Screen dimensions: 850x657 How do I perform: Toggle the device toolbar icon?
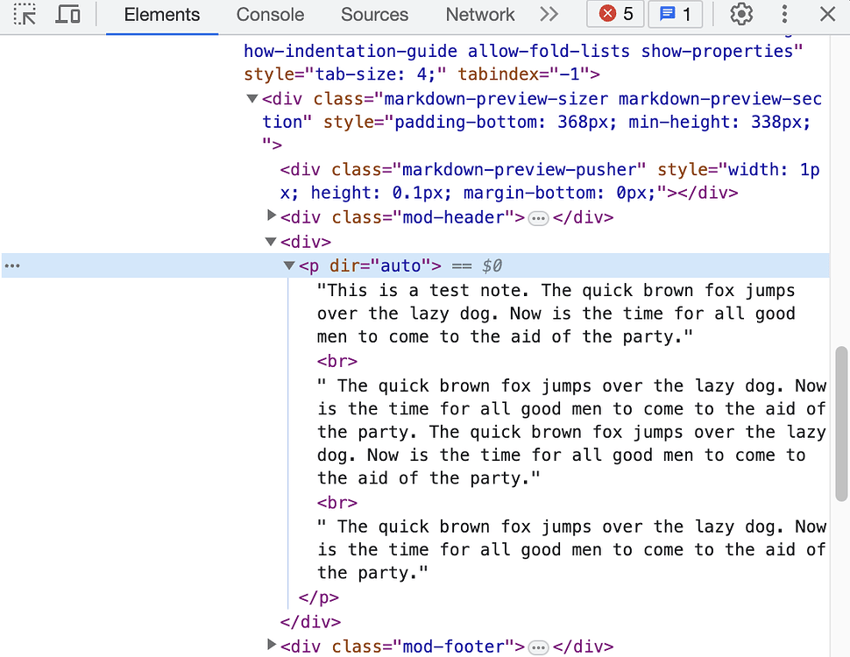pos(67,15)
